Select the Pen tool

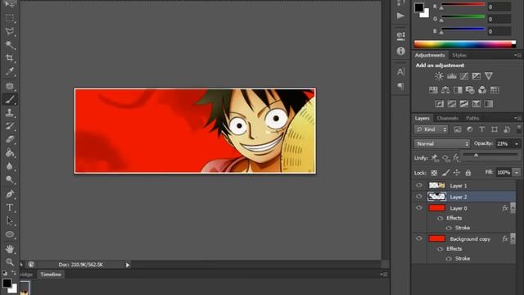click(9, 194)
